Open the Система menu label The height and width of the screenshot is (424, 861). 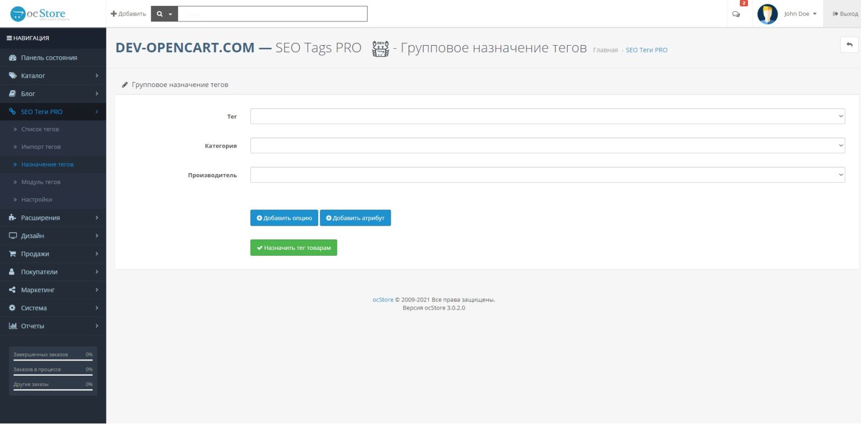pyautogui.click(x=34, y=308)
